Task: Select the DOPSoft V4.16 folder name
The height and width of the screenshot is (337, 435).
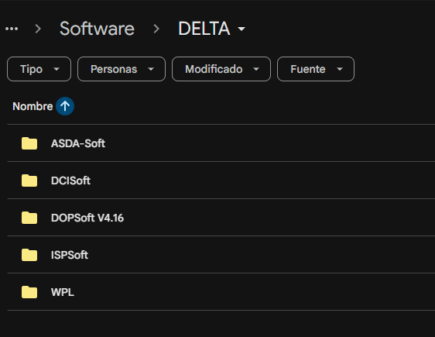Action: coord(87,218)
